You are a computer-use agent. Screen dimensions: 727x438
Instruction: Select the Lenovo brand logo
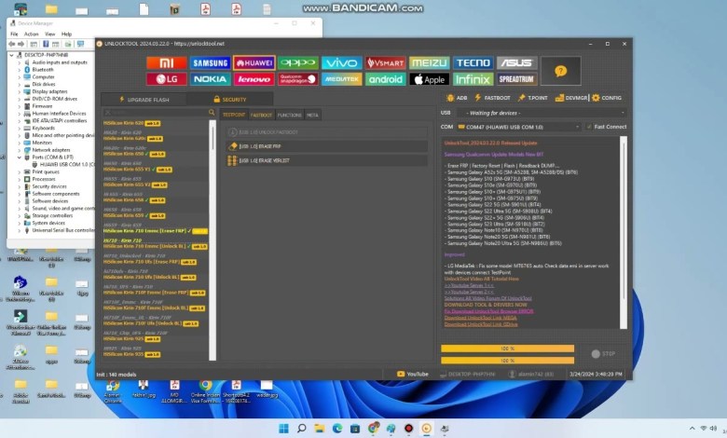254,79
